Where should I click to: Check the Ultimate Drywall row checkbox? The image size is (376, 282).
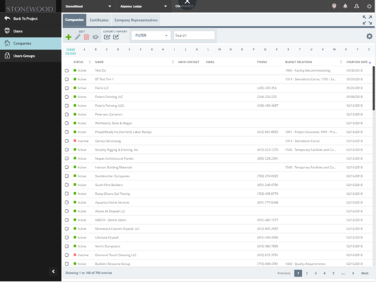point(67,238)
